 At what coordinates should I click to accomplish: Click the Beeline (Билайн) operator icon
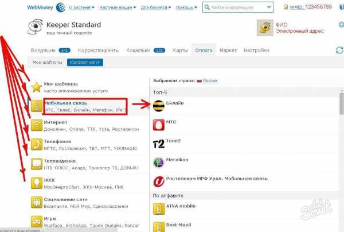[159, 104]
